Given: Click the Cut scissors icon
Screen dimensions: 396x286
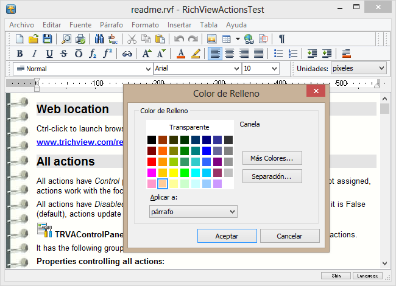Looking at the screenshot, I should click(x=132, y=39).
